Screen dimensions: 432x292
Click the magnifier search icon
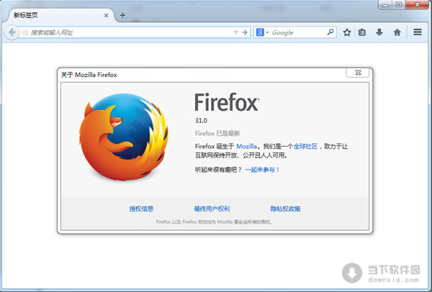click(x=330, y=32)
